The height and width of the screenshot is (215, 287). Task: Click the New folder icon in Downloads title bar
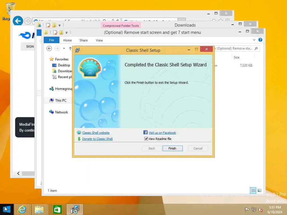54,25
